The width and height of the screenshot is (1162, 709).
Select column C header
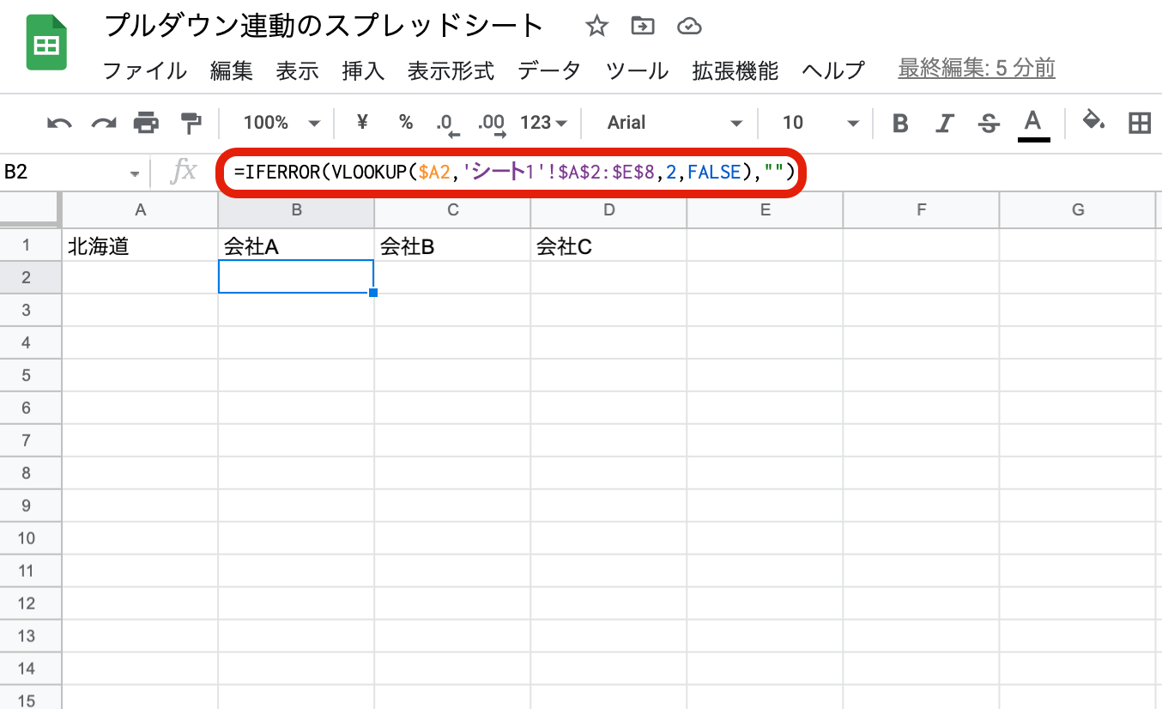pyautogui.click(x=452, y=209)
